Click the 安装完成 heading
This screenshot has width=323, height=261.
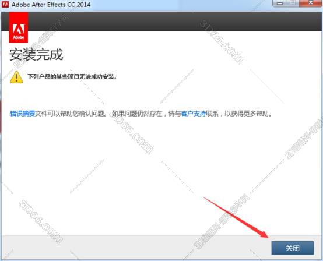(x=36, y=55)
